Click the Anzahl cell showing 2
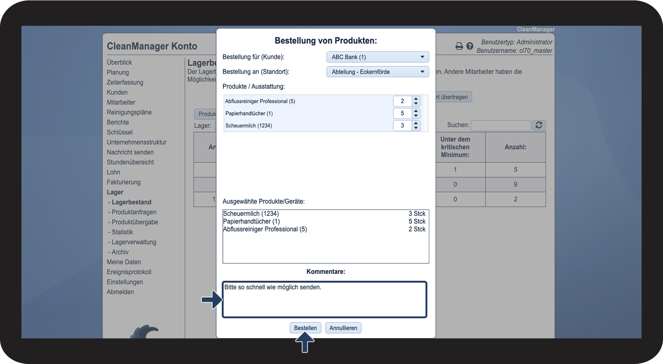This screenshot has height=364, width=663. (516, 199)
